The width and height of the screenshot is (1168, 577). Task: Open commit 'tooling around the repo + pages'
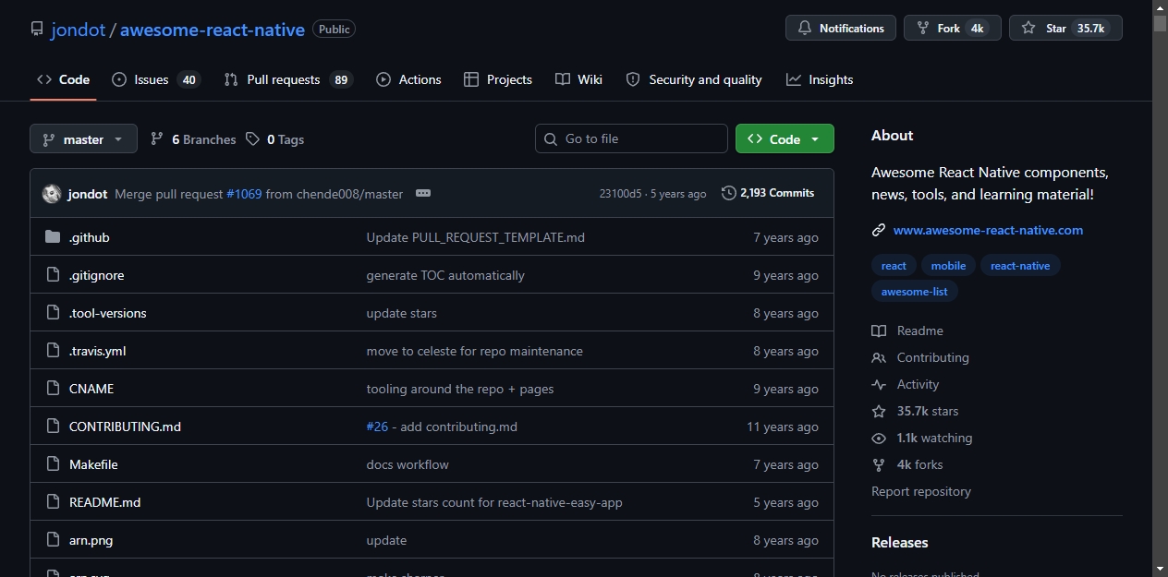coord(460,389)
